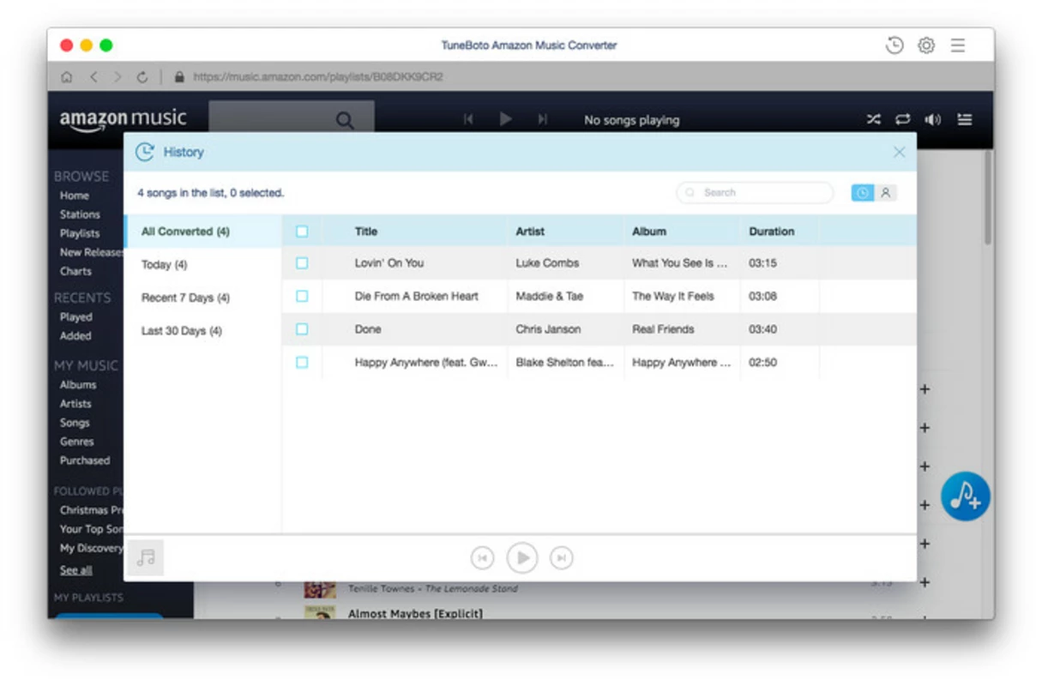
Task: Open Songs under My Music
Action: (x=75, y=423)
